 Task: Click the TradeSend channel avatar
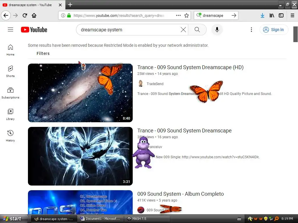pos(141,84)
